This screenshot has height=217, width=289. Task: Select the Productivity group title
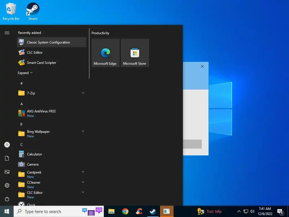(100, 33)
